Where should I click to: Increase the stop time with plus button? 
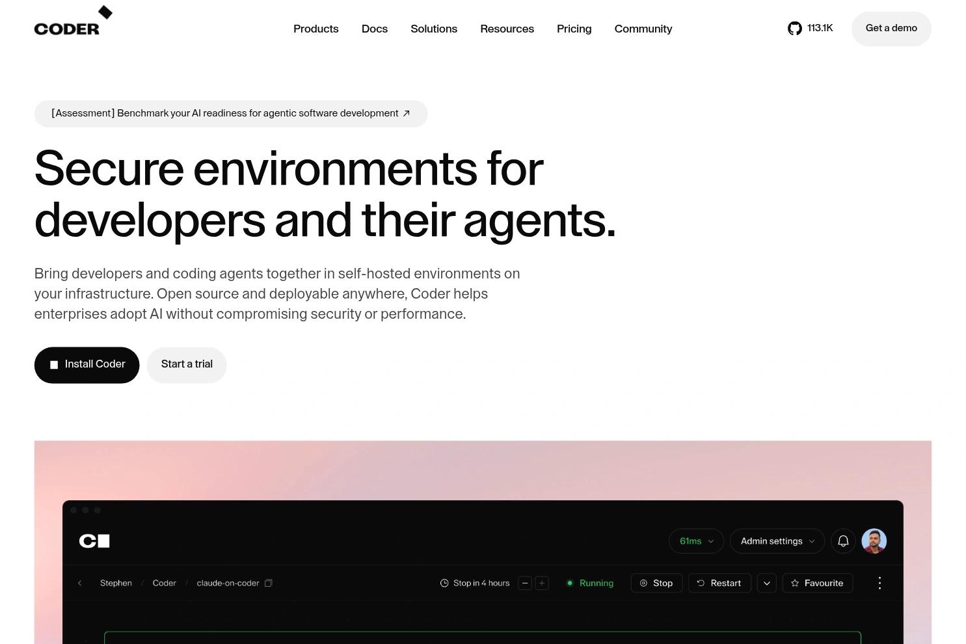(x=542, y=584)
